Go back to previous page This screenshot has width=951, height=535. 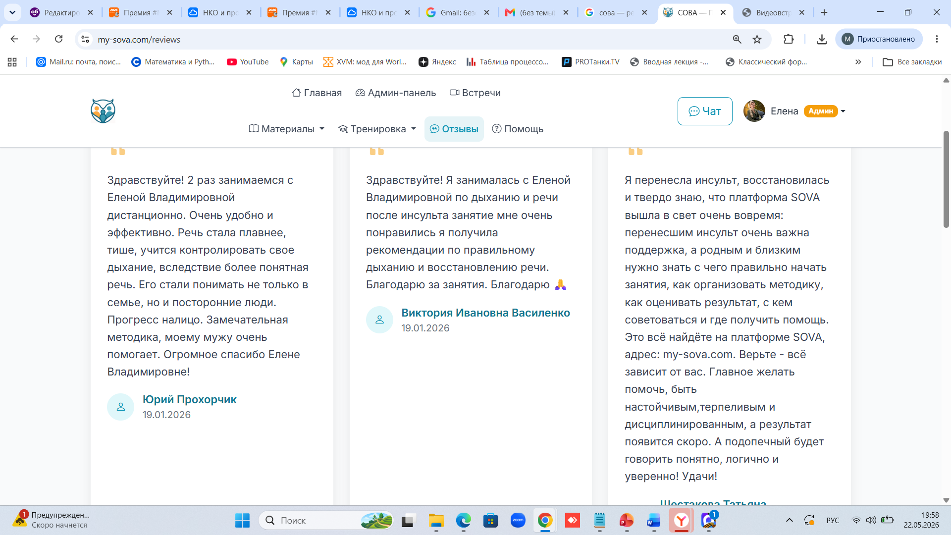(14, 39)
